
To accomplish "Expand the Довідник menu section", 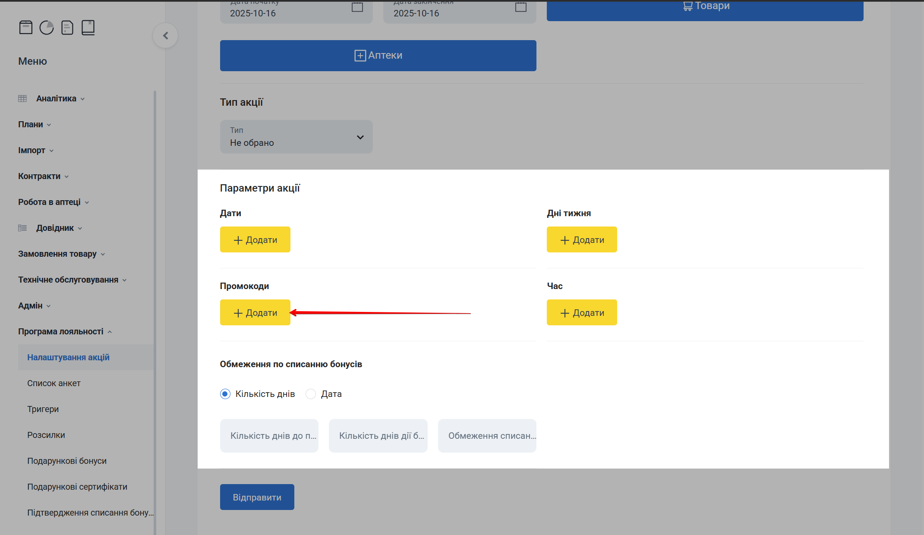I will [55, 228].
